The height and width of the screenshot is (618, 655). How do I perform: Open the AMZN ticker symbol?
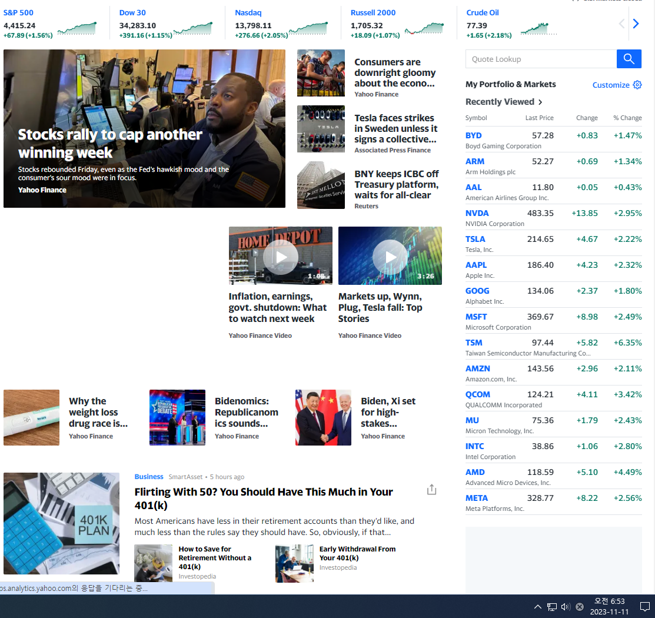click(478, 368)
